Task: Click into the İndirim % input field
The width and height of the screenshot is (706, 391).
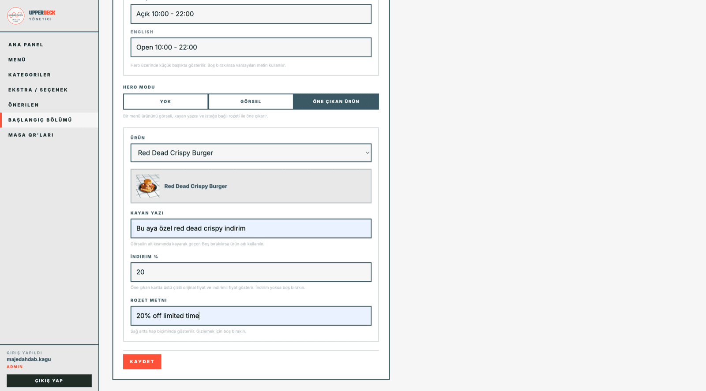Action: [251, 272]
